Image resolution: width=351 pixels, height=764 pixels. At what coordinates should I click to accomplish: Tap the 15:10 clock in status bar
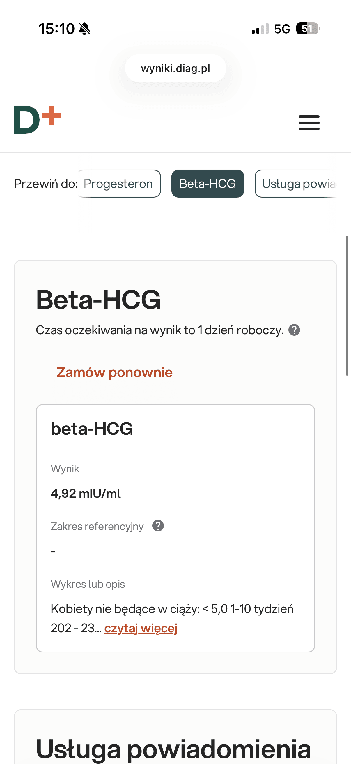pos(56,29)
